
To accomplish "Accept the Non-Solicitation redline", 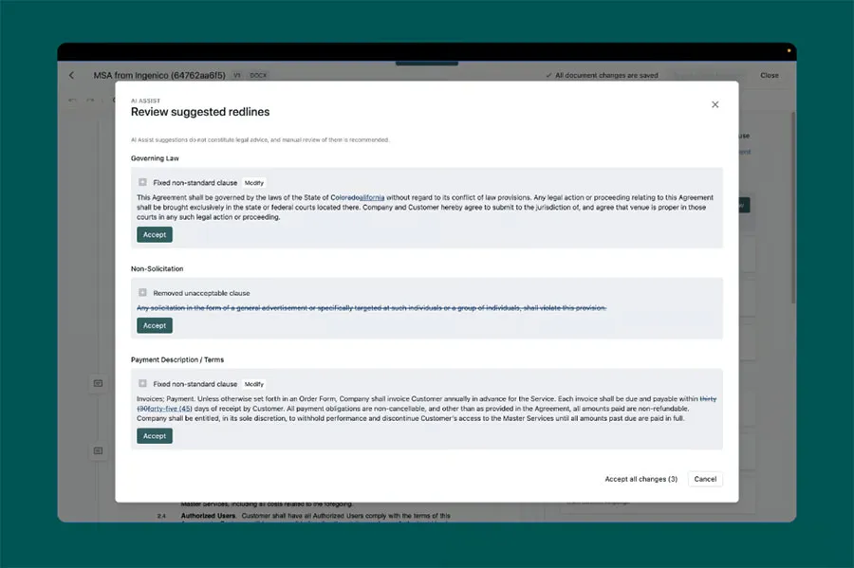I will pos(155,325).
